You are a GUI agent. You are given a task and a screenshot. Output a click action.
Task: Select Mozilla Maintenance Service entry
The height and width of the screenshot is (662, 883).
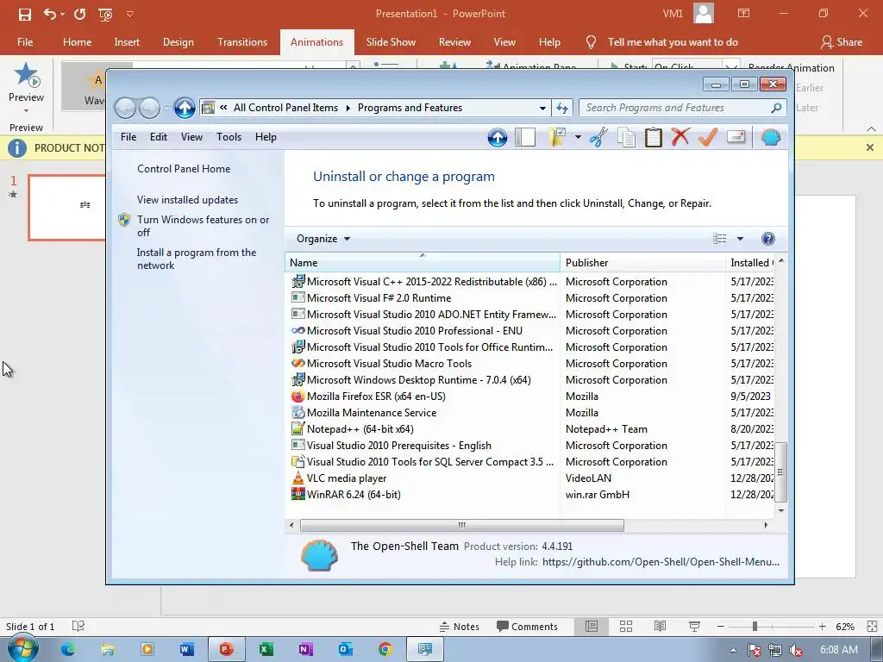point(371,413)
